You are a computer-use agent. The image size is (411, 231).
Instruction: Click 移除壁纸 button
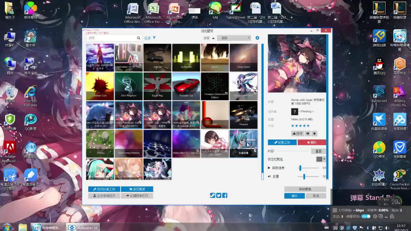tap(305, 189)
